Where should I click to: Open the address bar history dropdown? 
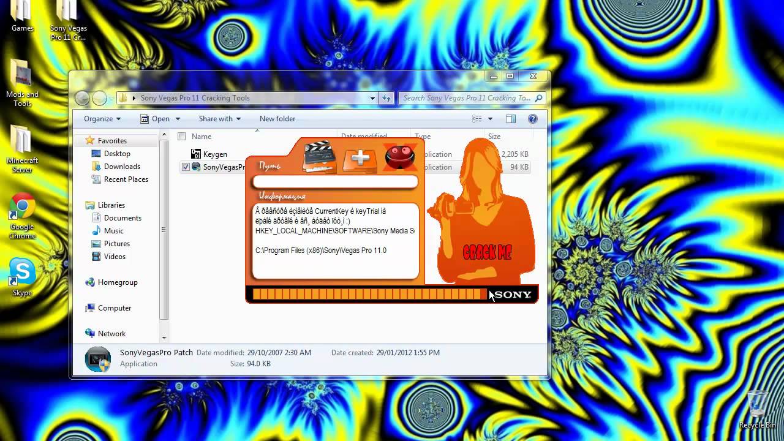tap(372, 98)
